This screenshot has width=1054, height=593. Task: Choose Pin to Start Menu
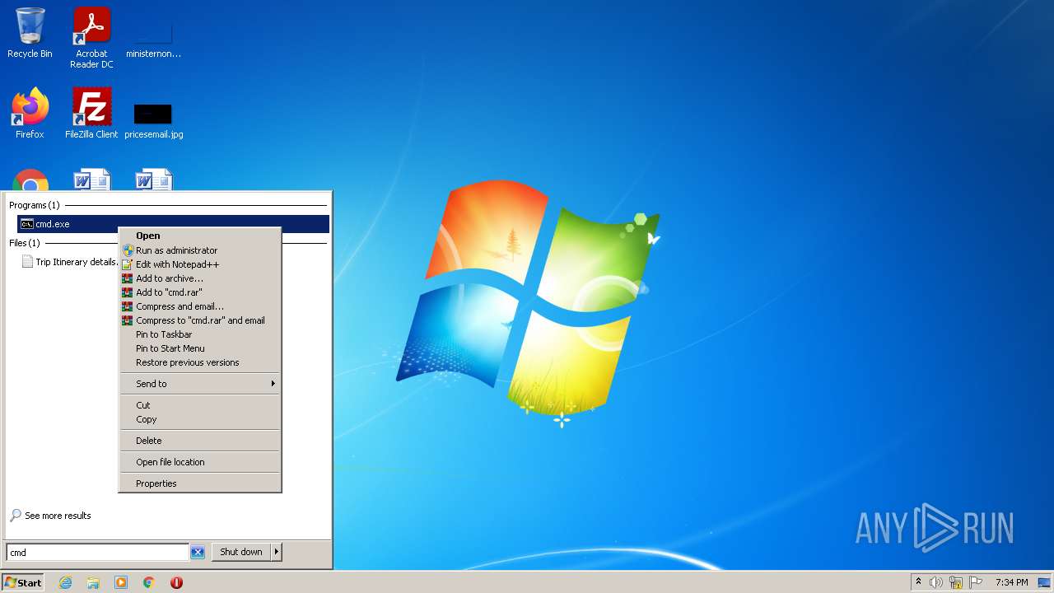(200, 348)
